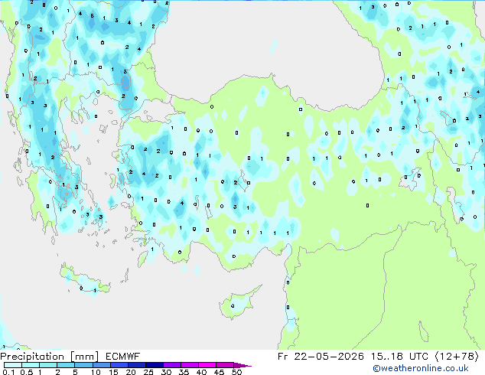Click the legend tick label '0.5'
485x375 pixels.
pos(27,372)
